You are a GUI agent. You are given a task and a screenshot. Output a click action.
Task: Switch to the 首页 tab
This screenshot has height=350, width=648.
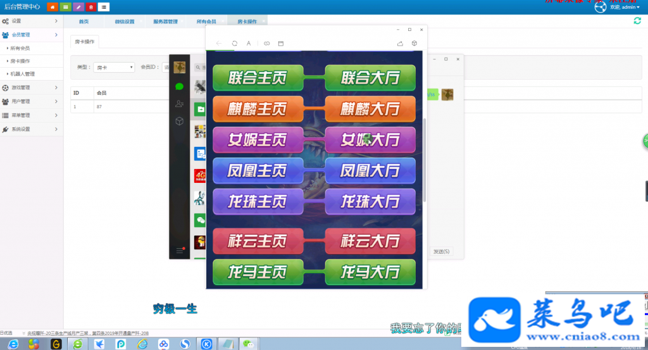pyautogui.click(x=84, y=22)
